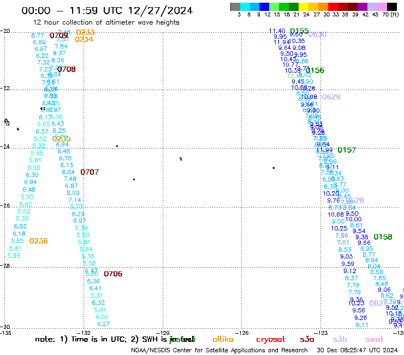Click the orange 'altika' satellite legend label
The width and height of the screenshot is (404, 355).
(x=223, y=339)
